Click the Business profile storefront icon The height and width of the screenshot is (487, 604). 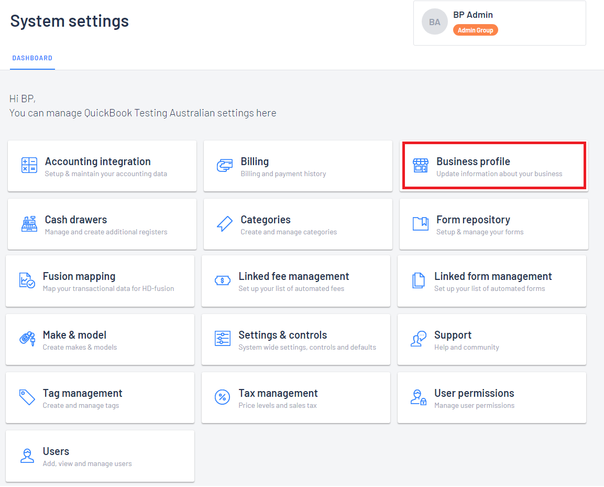(421, 166)
